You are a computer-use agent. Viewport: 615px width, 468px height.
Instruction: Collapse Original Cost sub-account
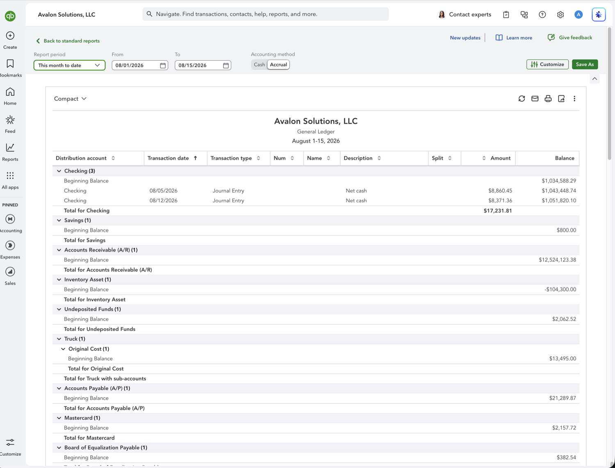point(63,349)
